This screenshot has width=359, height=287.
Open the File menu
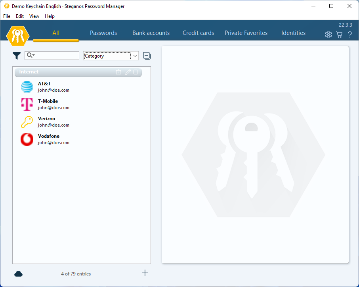(x=7, y=16)
